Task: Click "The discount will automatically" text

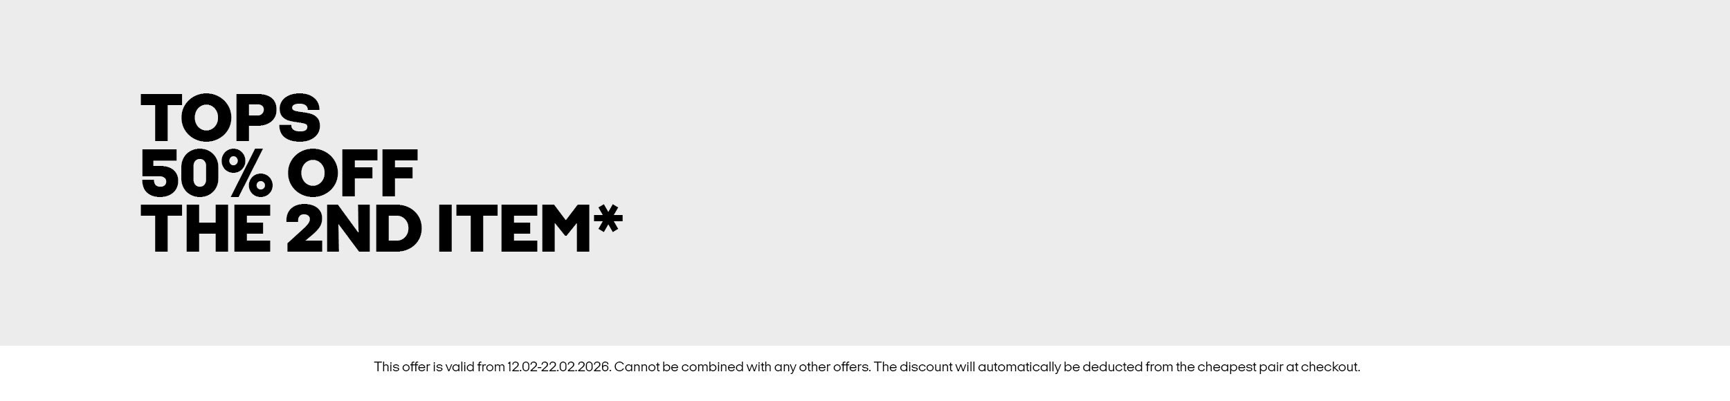Action: coord(965,367)
